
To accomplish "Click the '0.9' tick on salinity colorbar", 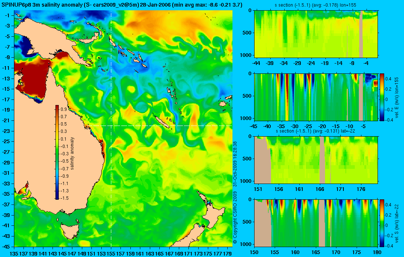I will tap(64, 109).
